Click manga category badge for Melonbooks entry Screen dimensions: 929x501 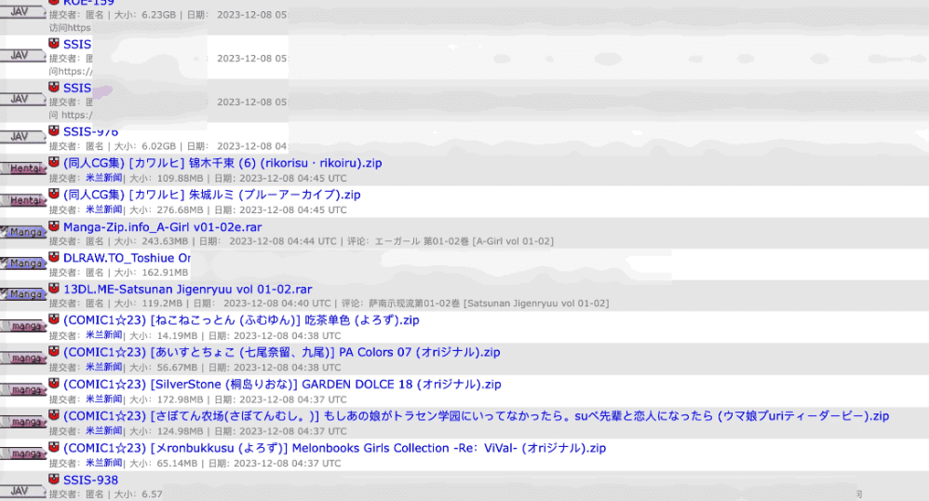[22, 454]
